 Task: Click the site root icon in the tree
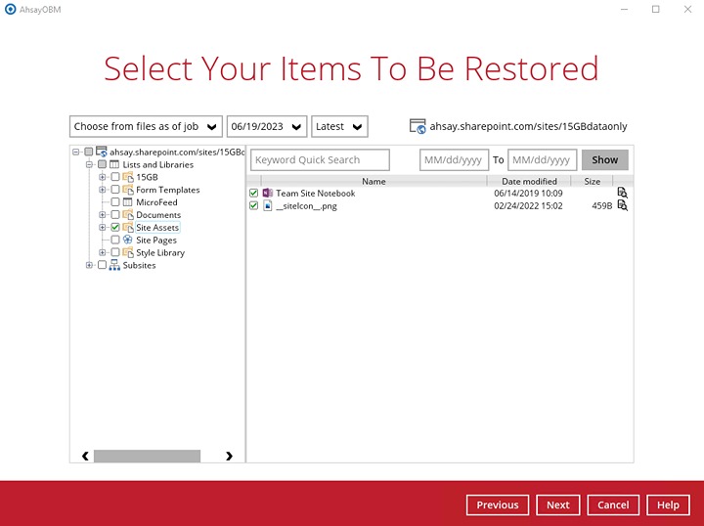102,152
